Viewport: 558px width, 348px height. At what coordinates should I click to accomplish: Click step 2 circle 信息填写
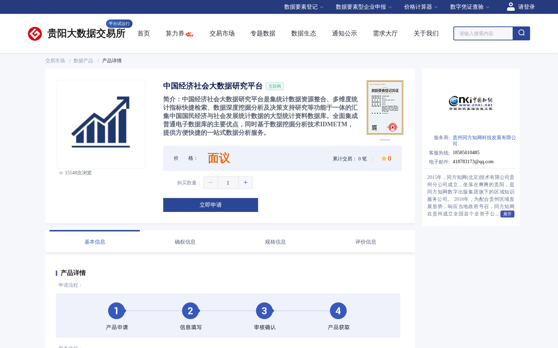tap(190, 311)
